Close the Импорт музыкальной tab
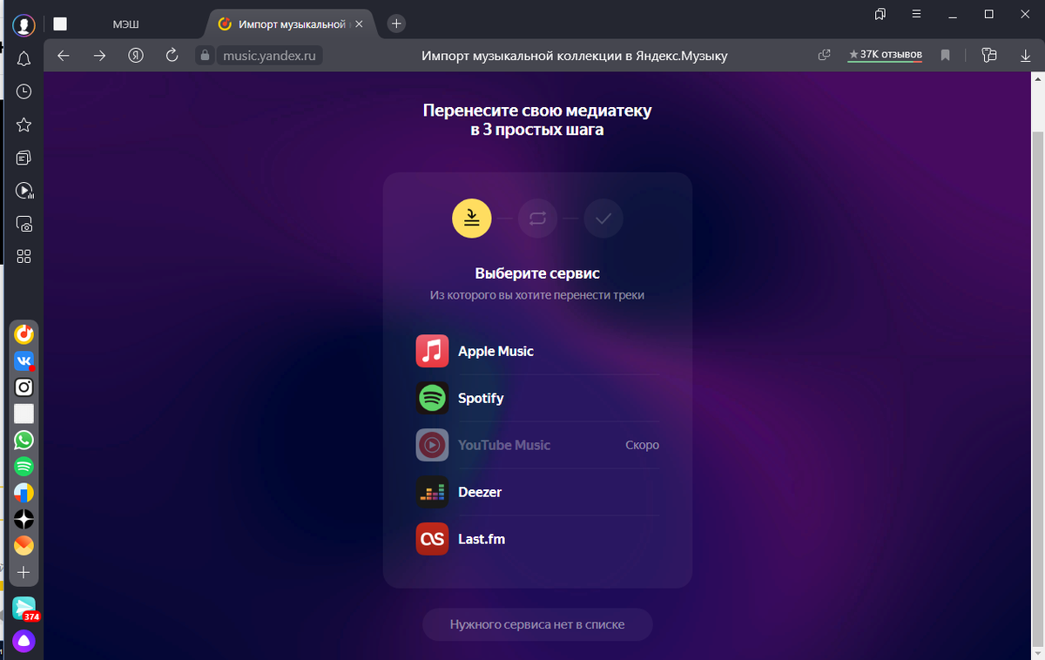Viewport: 1045px width, 660px height. coord(360,24)
